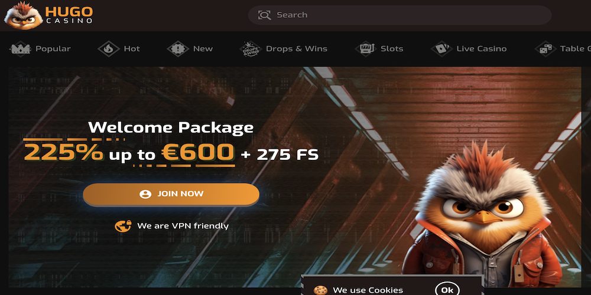Click the Hot flame icon

[109, 49]
